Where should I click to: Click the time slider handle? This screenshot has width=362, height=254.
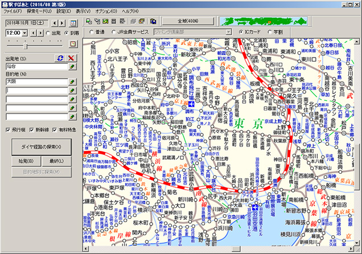[x=25, y=46]
